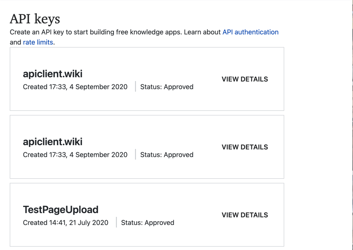The image size is (353, 250).
Task: View details of the topmost apiclient.wiki key
Action: click(245, 79)
